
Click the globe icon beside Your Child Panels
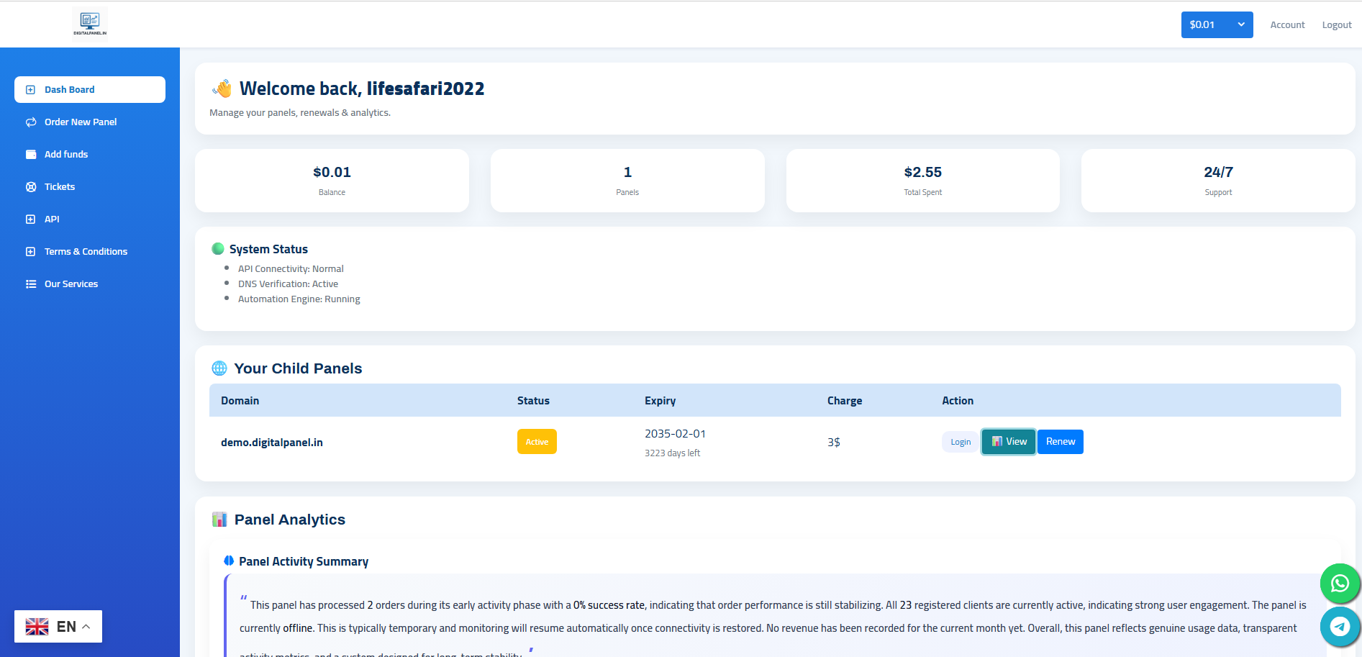point(219,368)
